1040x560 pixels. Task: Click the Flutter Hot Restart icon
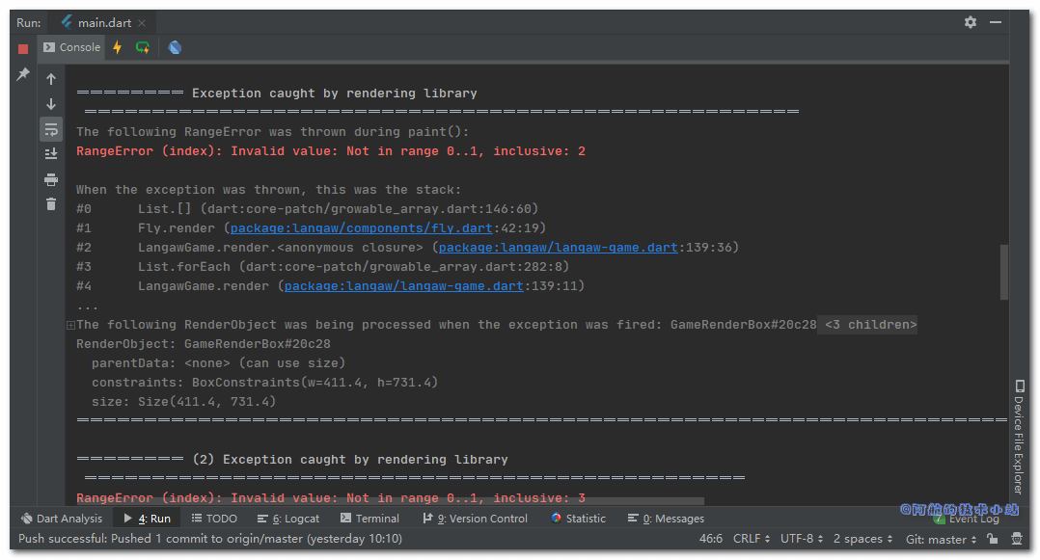click(x=143, y=47)
